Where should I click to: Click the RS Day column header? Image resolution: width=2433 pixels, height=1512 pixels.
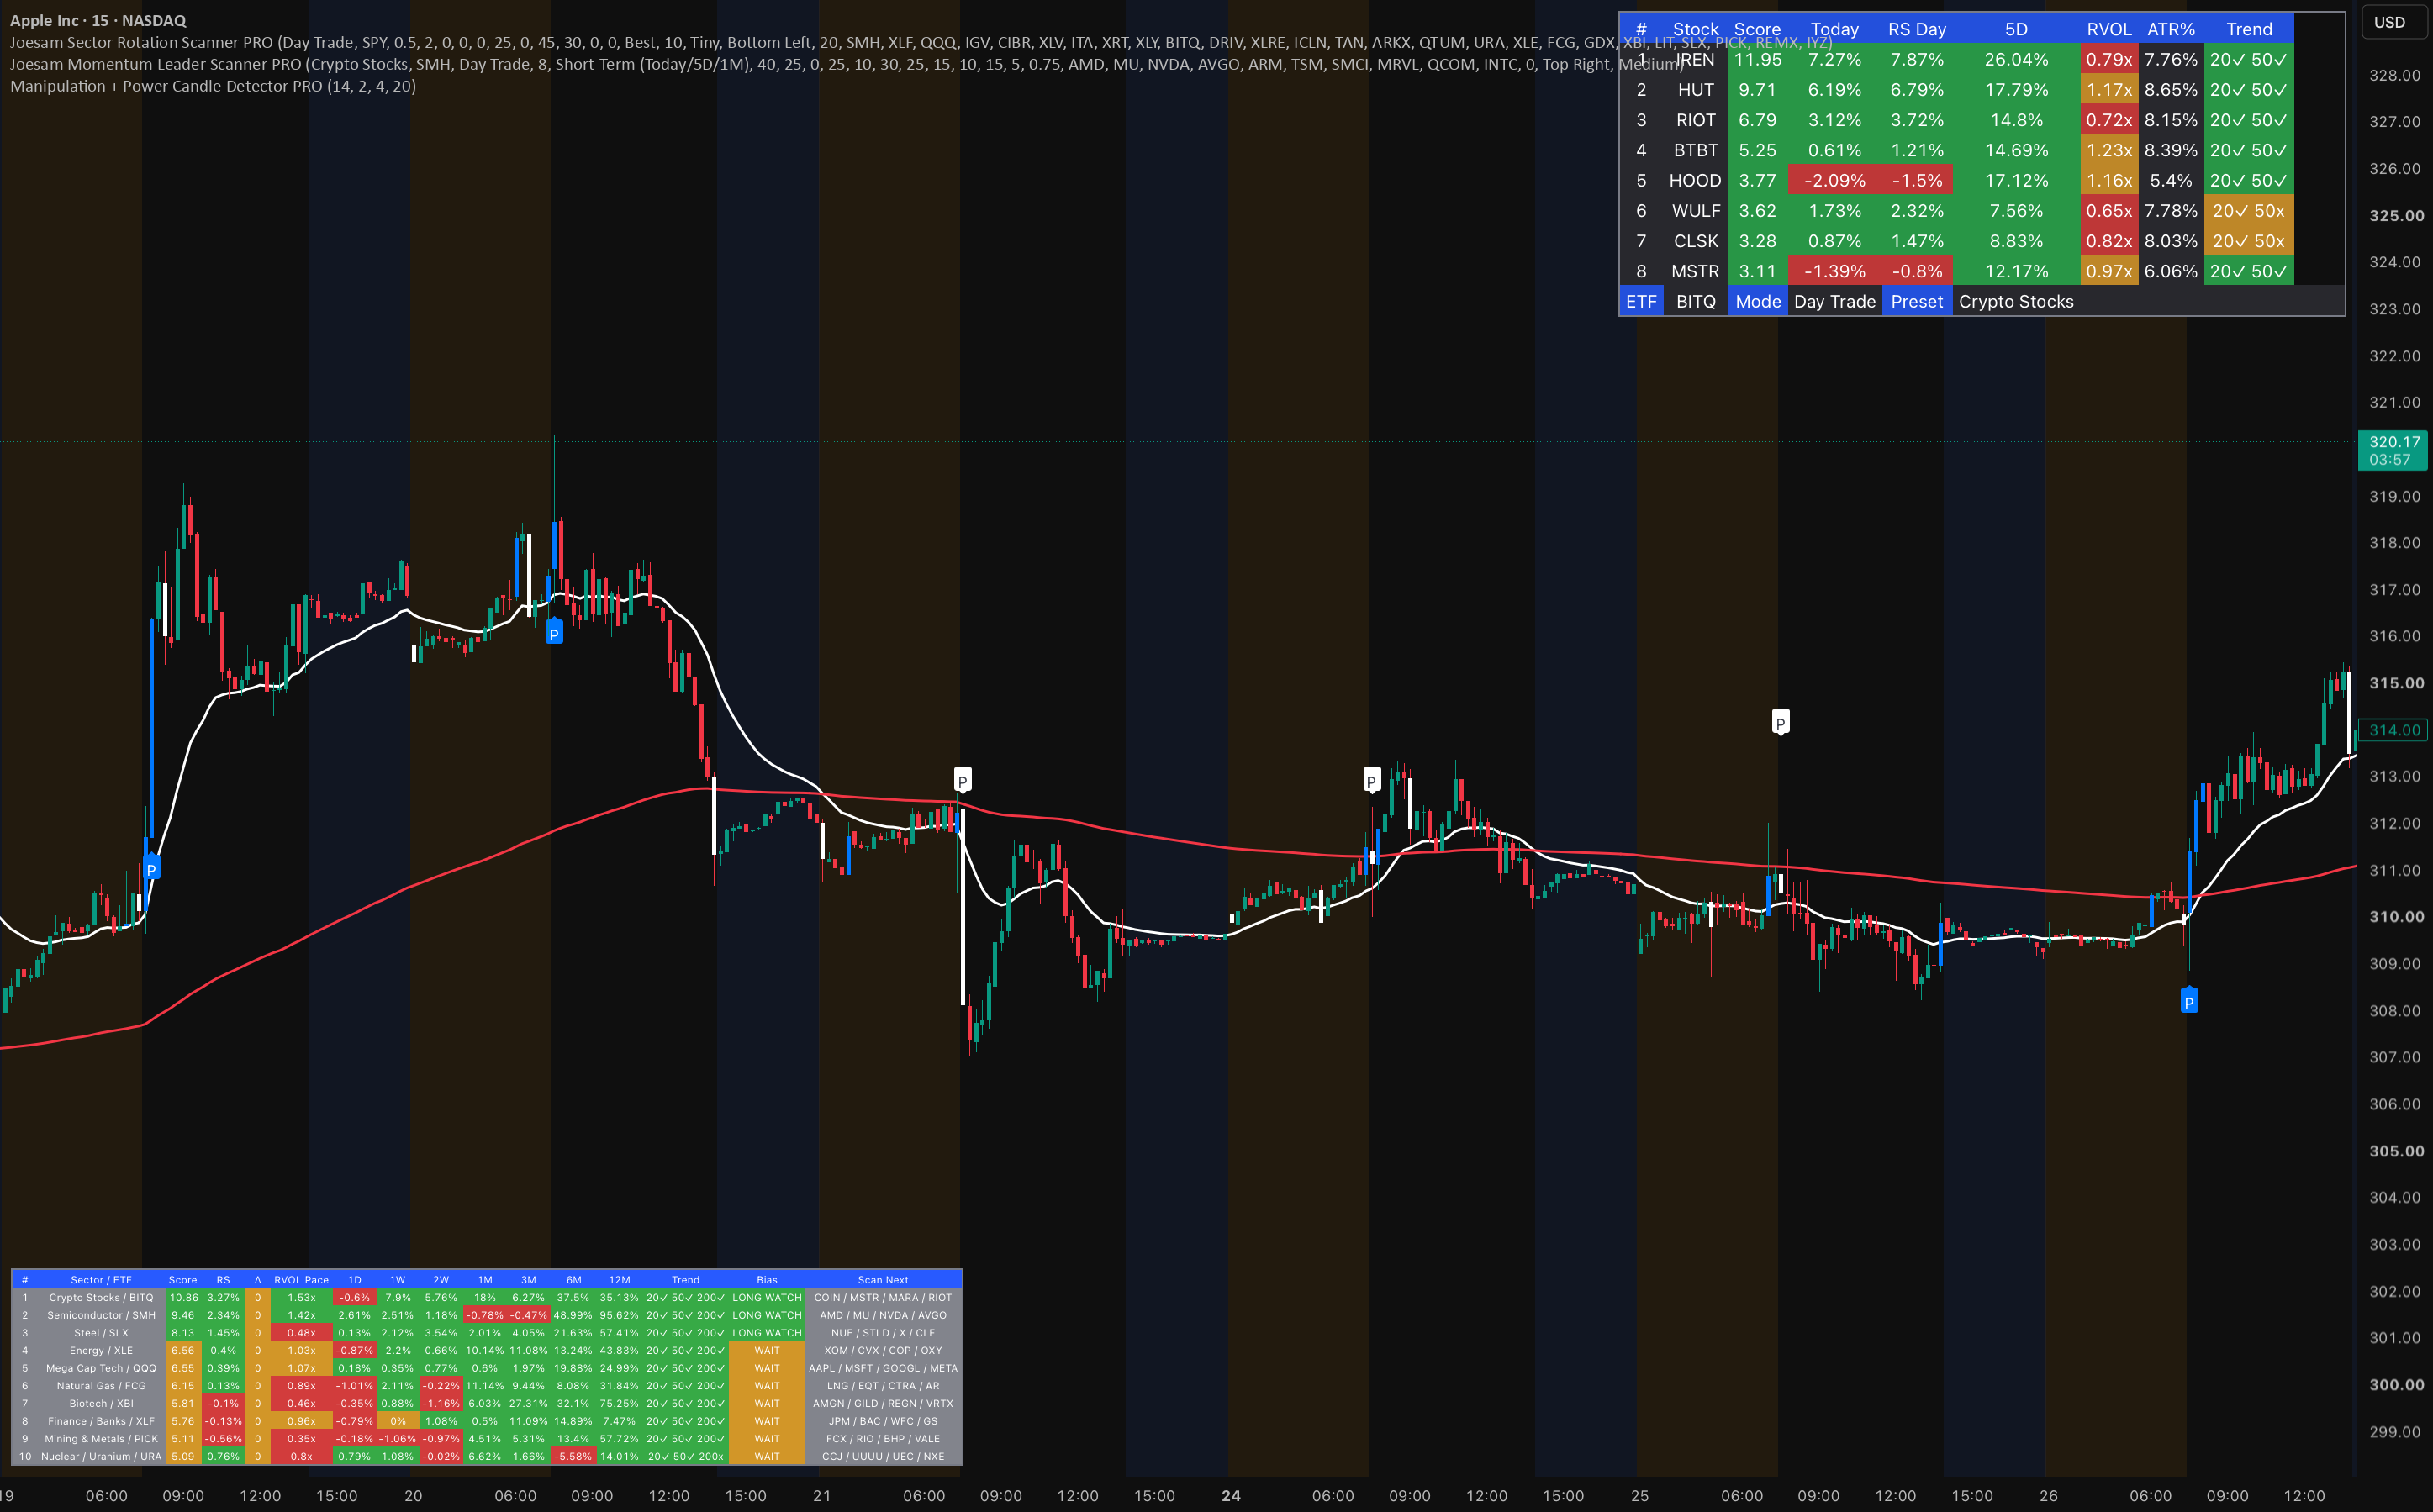click(x=1917, y=29)
